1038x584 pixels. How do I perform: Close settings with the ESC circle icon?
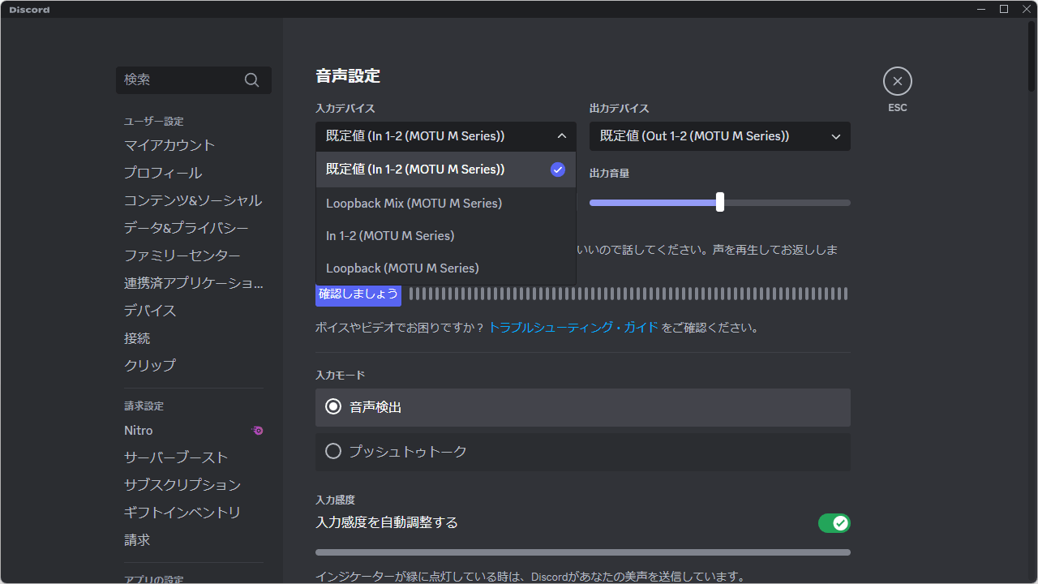pos(898,81)
